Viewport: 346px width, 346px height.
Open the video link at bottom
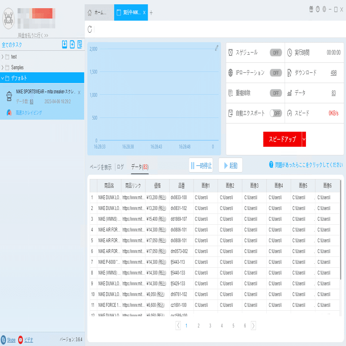pos(29,340)
